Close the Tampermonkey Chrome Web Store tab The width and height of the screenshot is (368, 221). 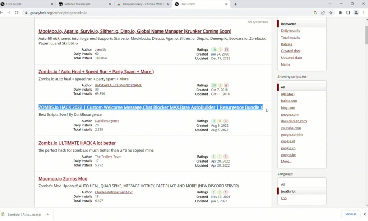point(168,4)
